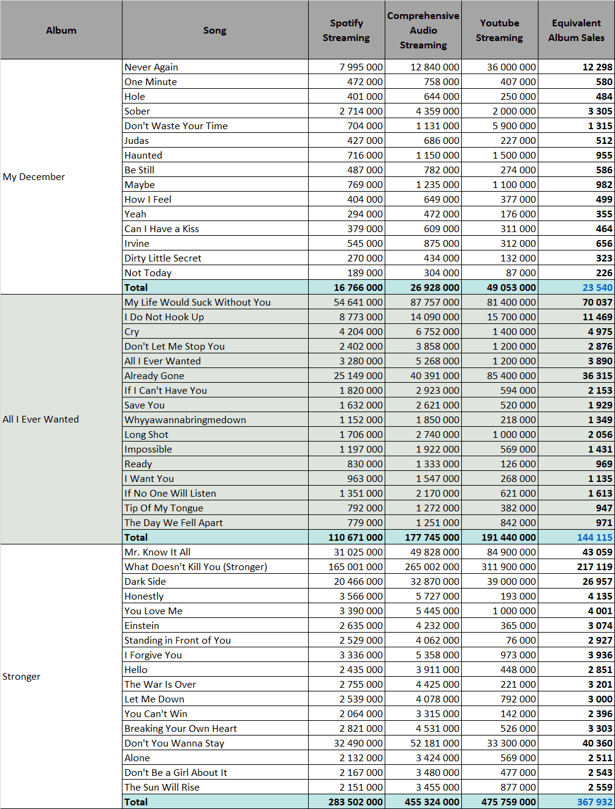This screenshot has width=615, height=809.
Task: Select the Stronger album cell
Action: [x=61, y=677]
